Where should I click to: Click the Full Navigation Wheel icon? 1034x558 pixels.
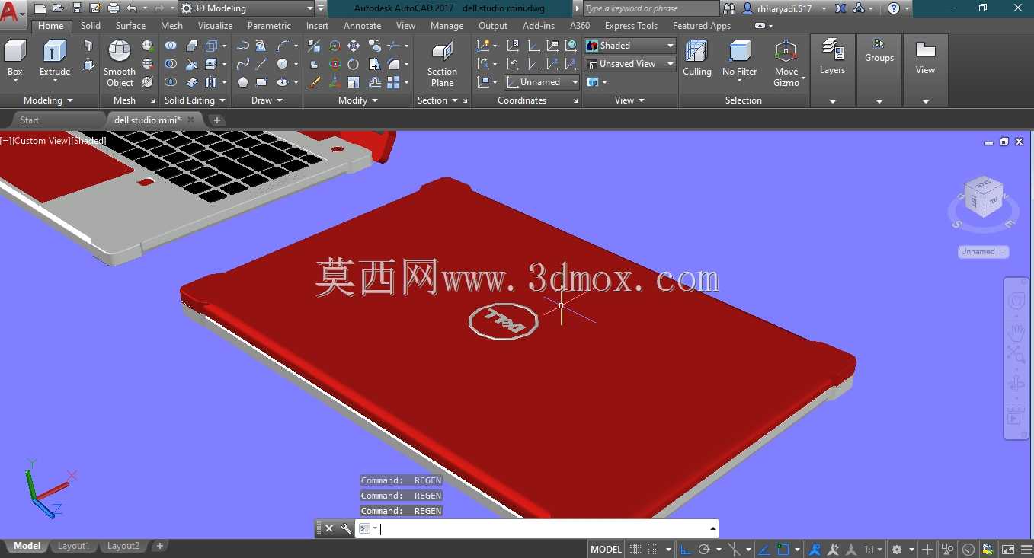1016,301
